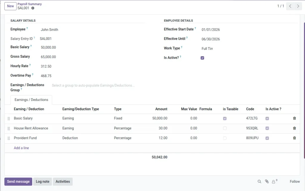Open the Work Type dropdown
Screen dimensions: 305x191
pos(207,49)
